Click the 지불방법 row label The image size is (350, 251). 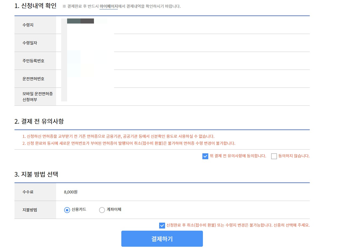coord(30,210)
